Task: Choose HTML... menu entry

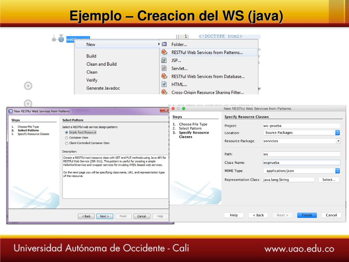Action: pyautogui.click(x=209, y=85)
